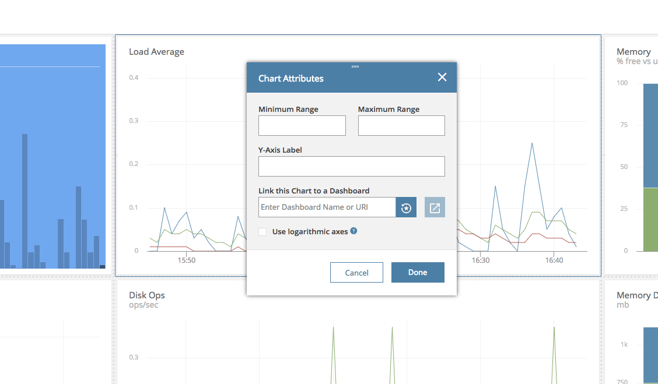The height and width of the screenshot is (384, 658).
Task: Click the Memory chart title
Action: pyautogui.click(x=633, y=52)
